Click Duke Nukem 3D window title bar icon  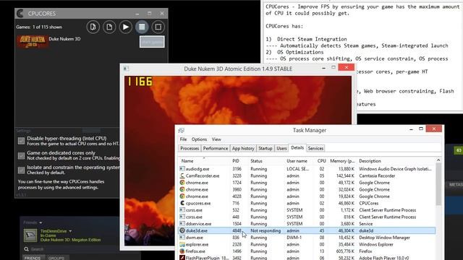(x=126, y=69)
